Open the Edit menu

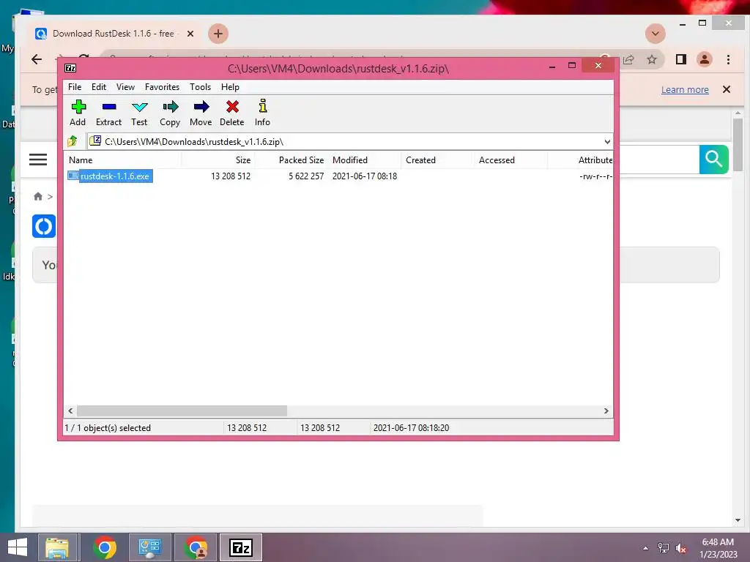[x=99, y=87]
